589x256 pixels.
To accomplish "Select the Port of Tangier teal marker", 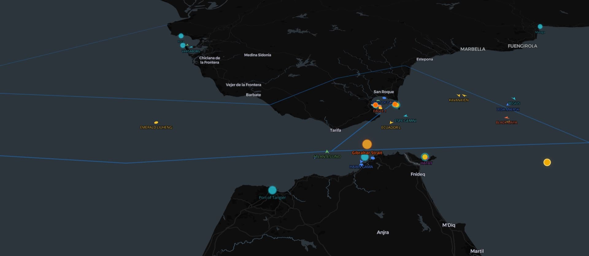I will click(x=272, y=190).
